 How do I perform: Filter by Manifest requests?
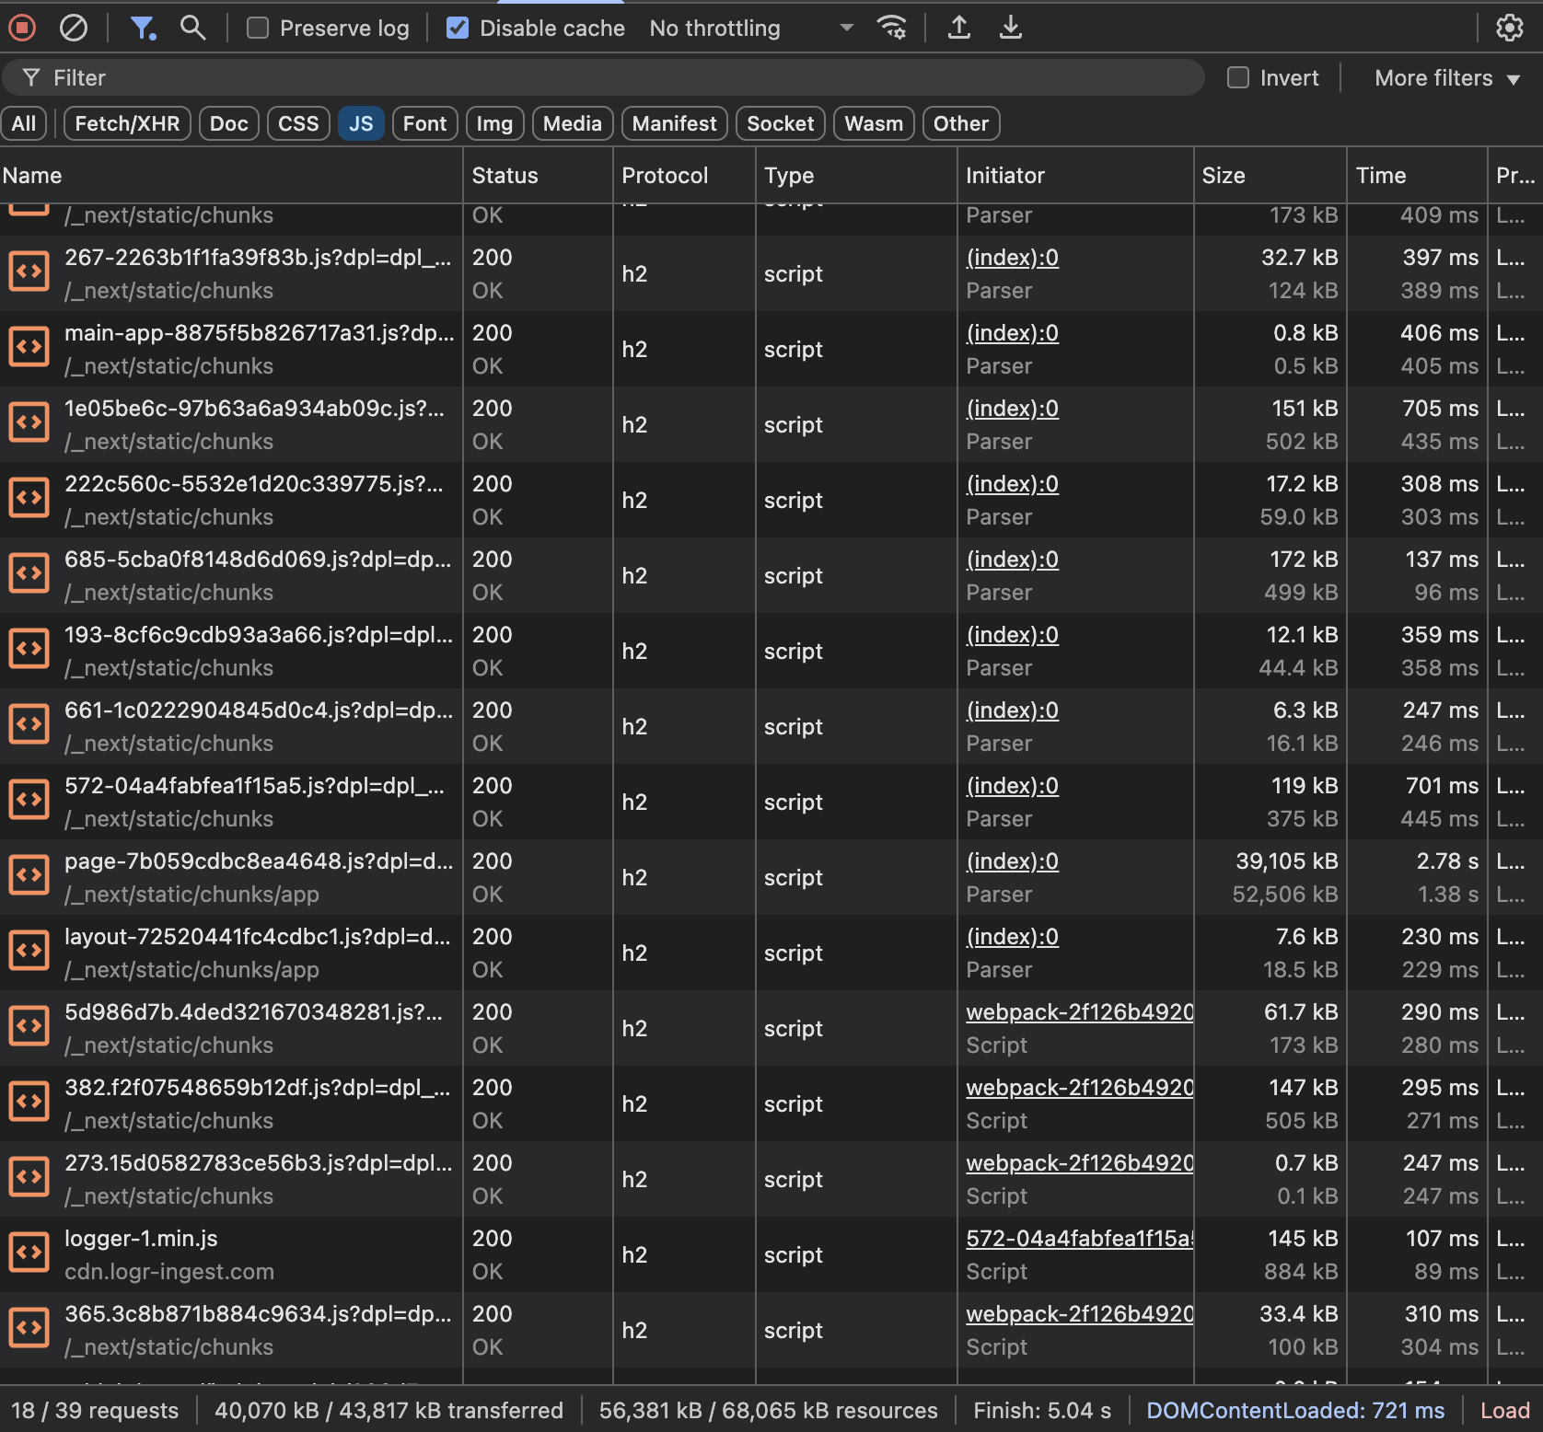point(674,123)
